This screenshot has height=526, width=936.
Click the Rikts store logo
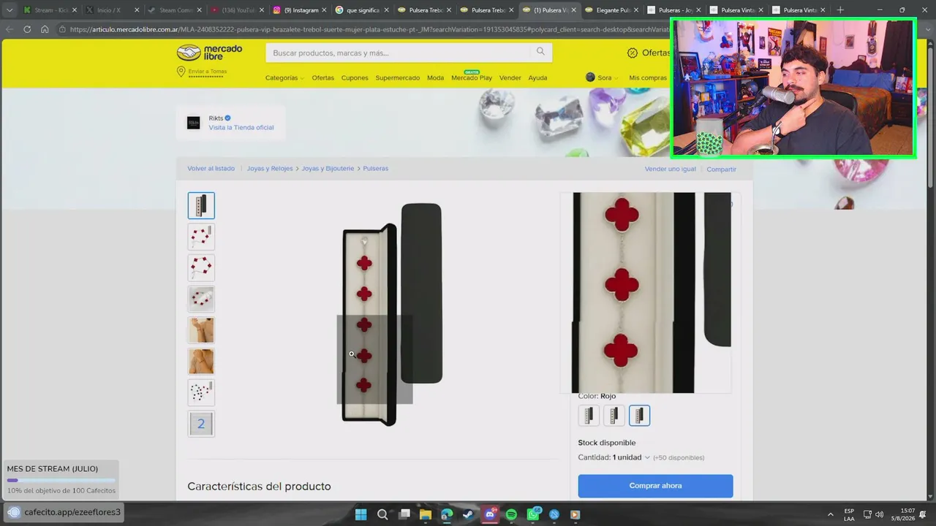click(x=193, y=123)
